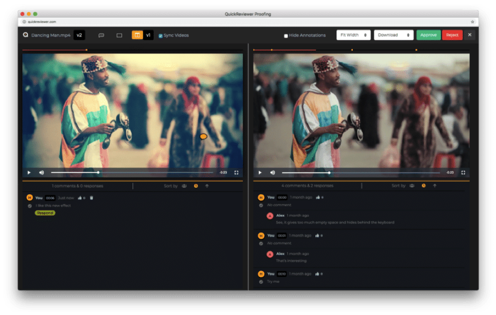Like the 'I like this new effect' comment
Image resolution: width=496 pixels, height=315 pixels.
pos(80,198)
